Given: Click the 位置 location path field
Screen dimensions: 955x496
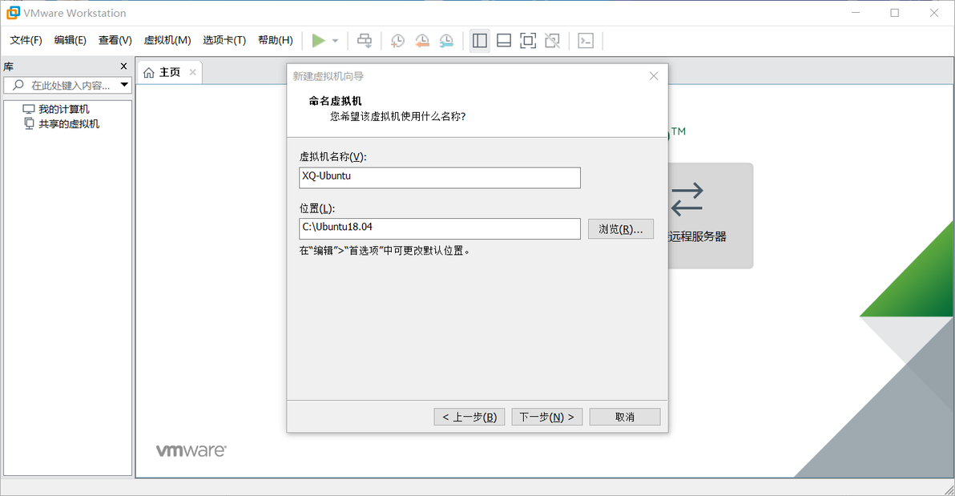Looking at the screenshot, I should tap(440, 228).
